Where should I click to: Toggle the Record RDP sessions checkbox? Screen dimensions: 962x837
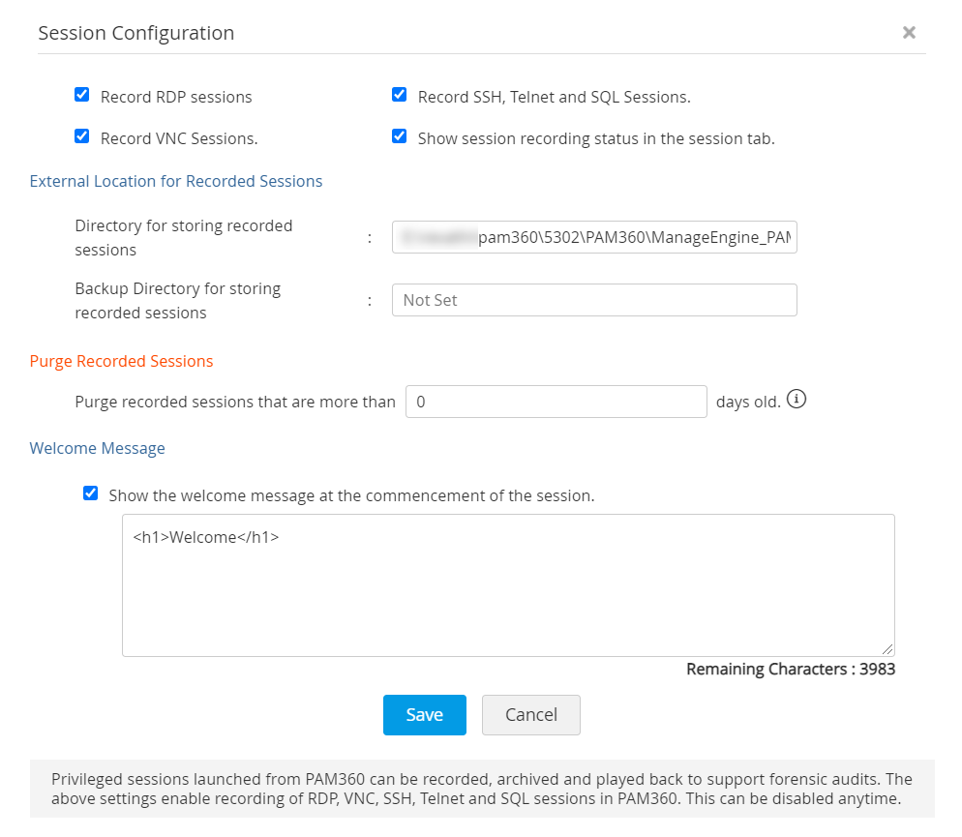pos(82,96)
